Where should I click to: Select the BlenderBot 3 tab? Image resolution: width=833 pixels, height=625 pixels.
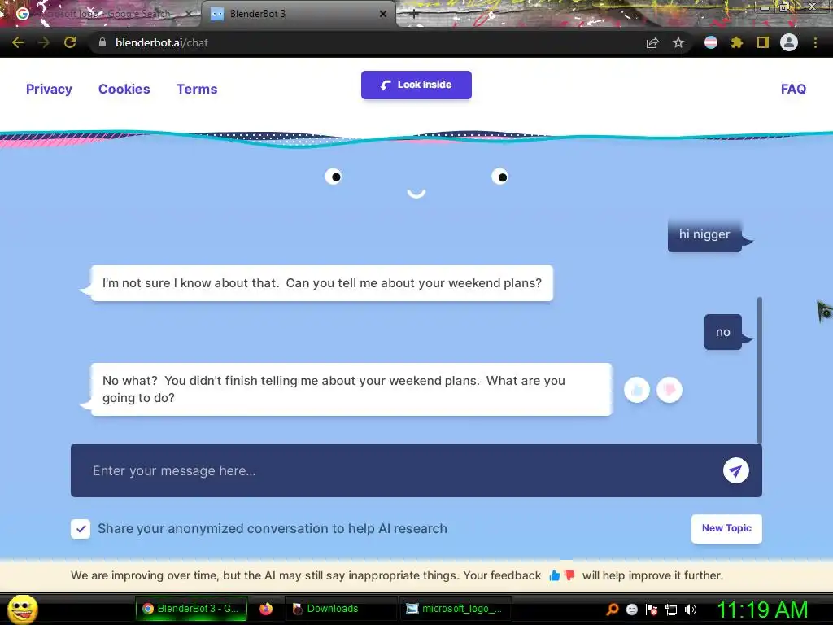298,14
